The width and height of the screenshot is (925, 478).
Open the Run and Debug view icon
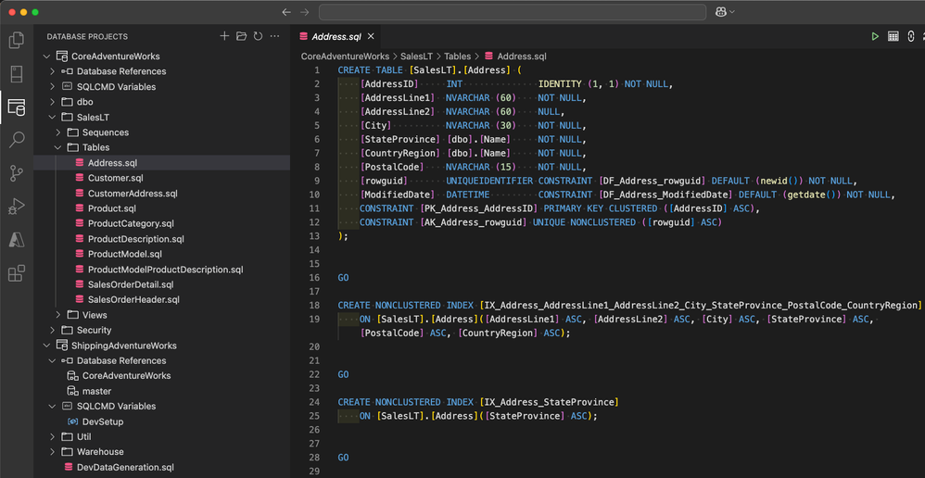pos(16,207)
